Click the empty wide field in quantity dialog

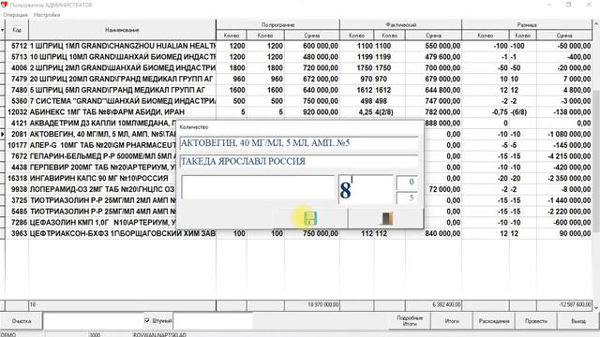coord(258,187)
